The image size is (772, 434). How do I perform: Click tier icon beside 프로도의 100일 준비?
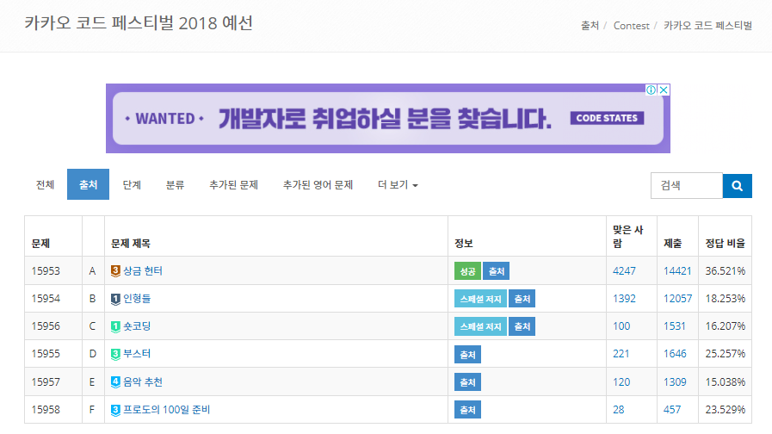point(115,410)
